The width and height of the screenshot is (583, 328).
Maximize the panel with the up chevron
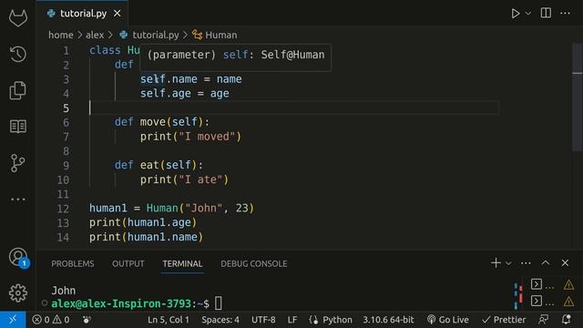point(546,263)
